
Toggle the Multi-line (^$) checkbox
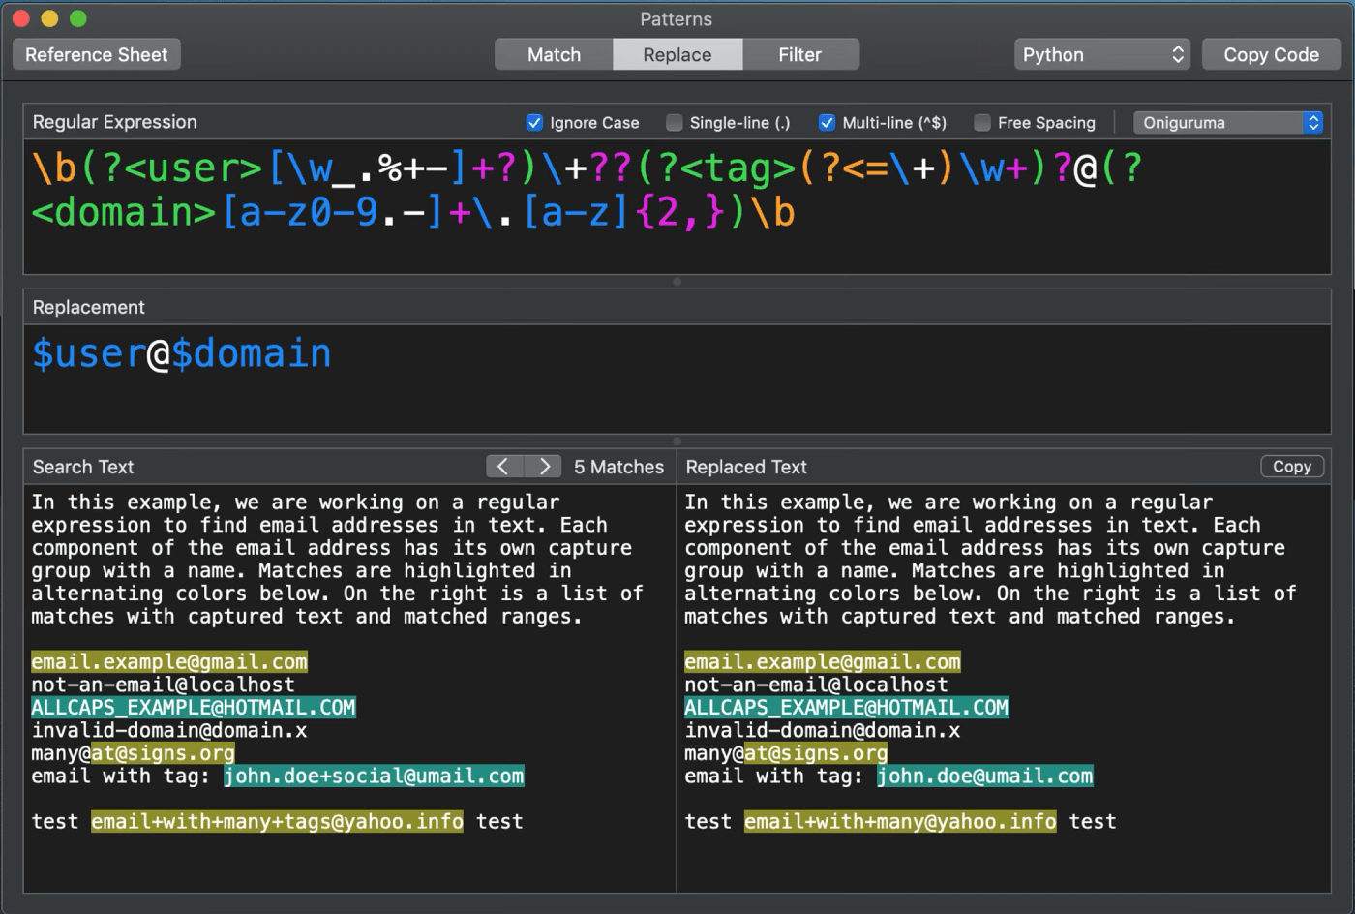click(x=827, y=123)
